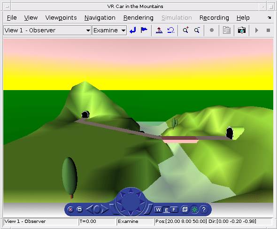
Task: Open the Examine navigation mode dropdown
Action: [x=109, y=31]
